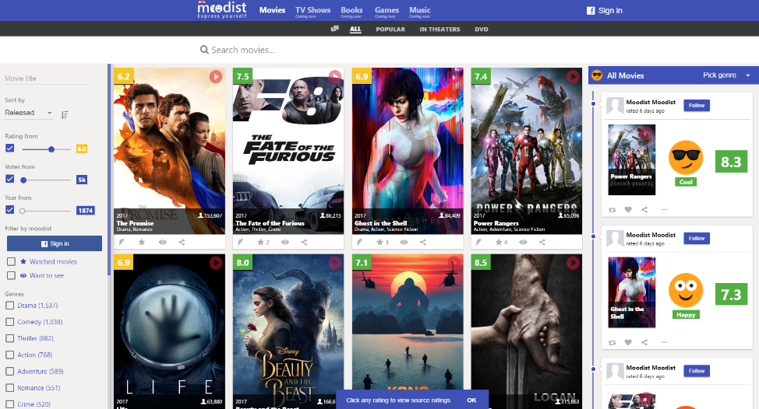
Task: Switch to the IN THEATERS tab
Action: [x=440, y=30]
